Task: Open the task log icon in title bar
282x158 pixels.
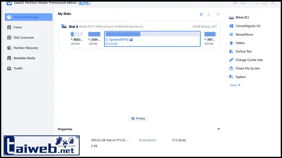Action: (x=235, y=3)
